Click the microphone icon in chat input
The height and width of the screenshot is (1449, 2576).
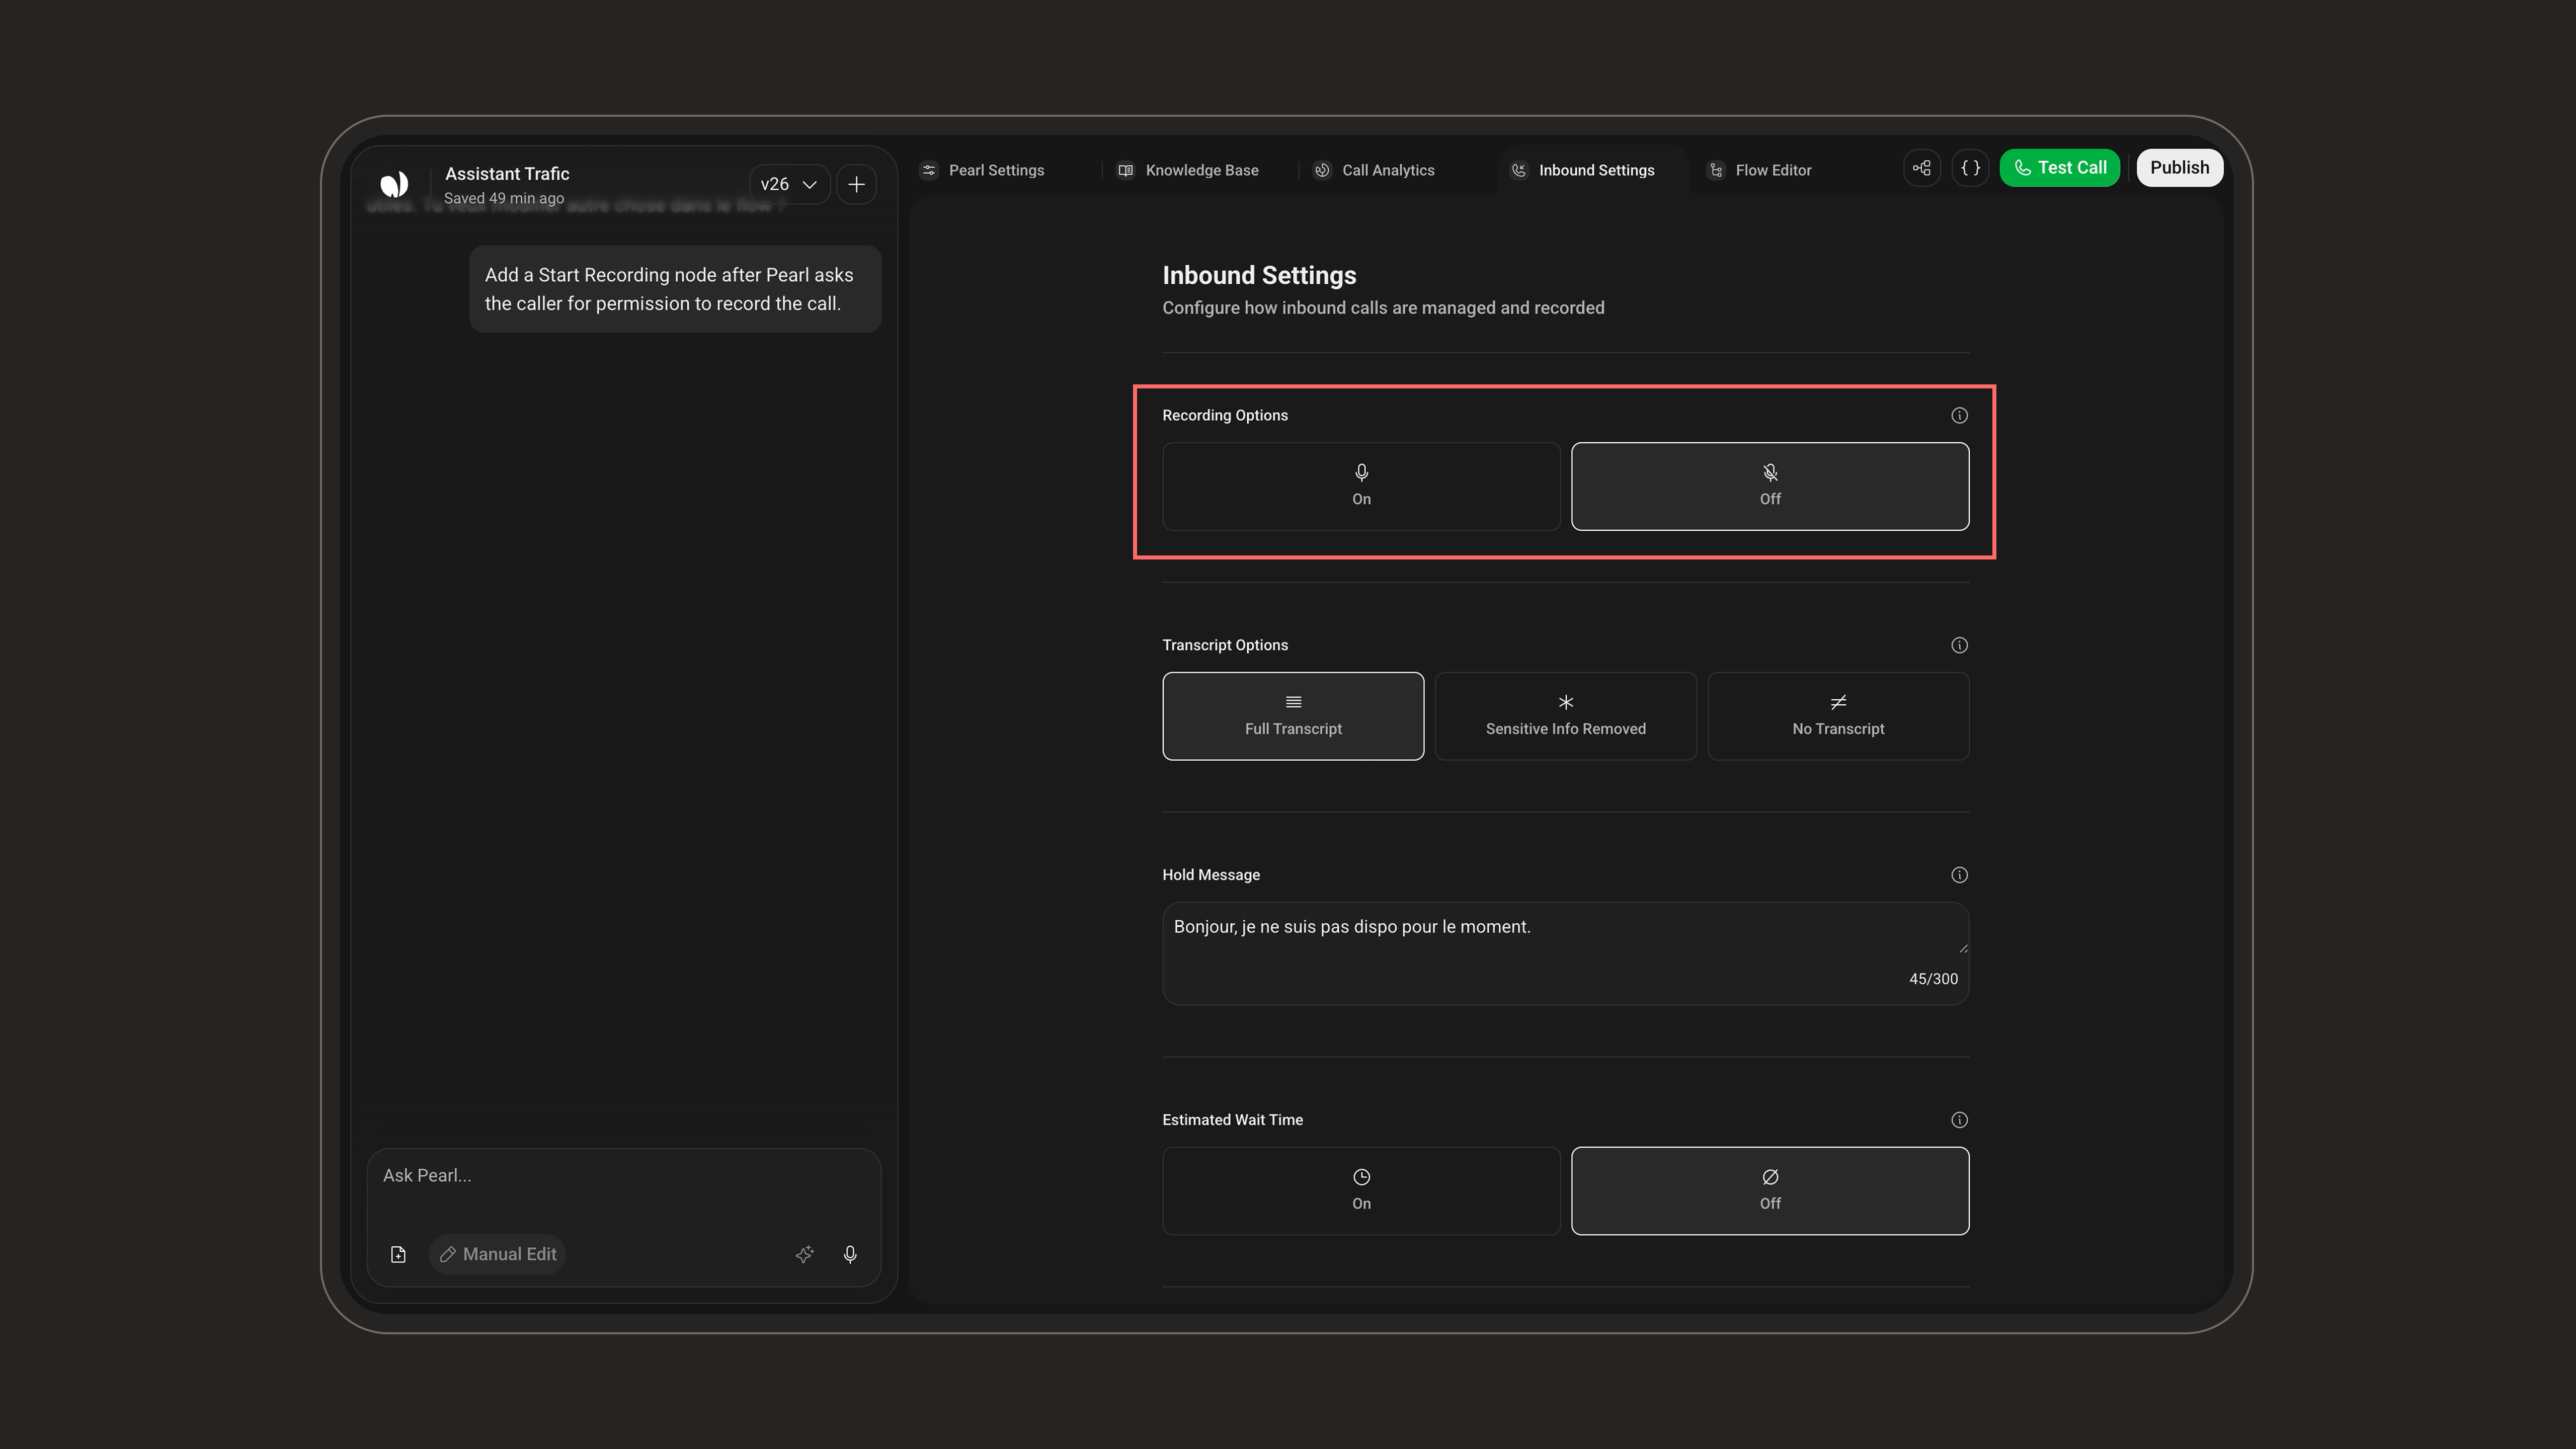tap(850, 1254)
